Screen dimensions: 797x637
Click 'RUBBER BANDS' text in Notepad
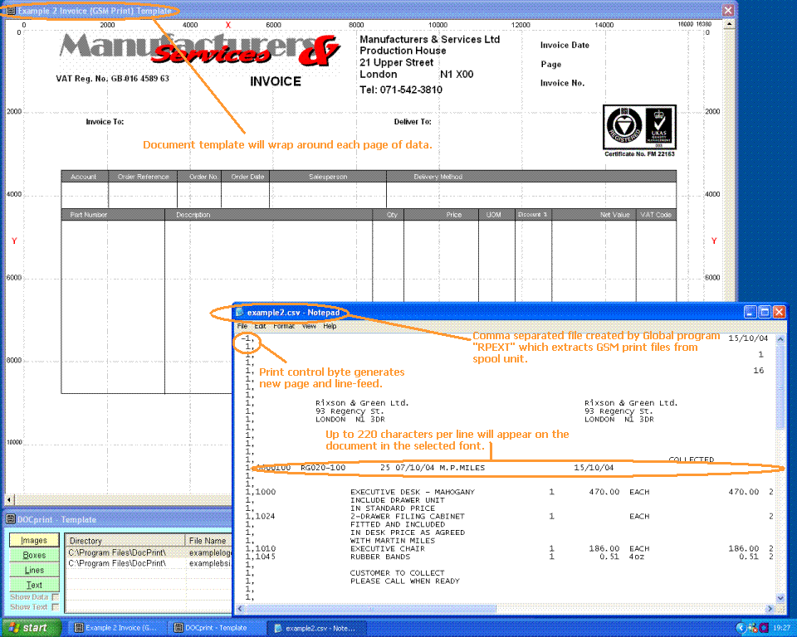(x=379, y=557)
